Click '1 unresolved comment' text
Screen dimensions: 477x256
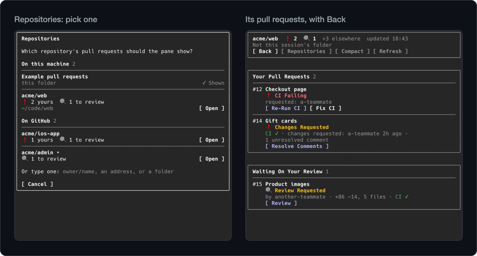(297, 140)
